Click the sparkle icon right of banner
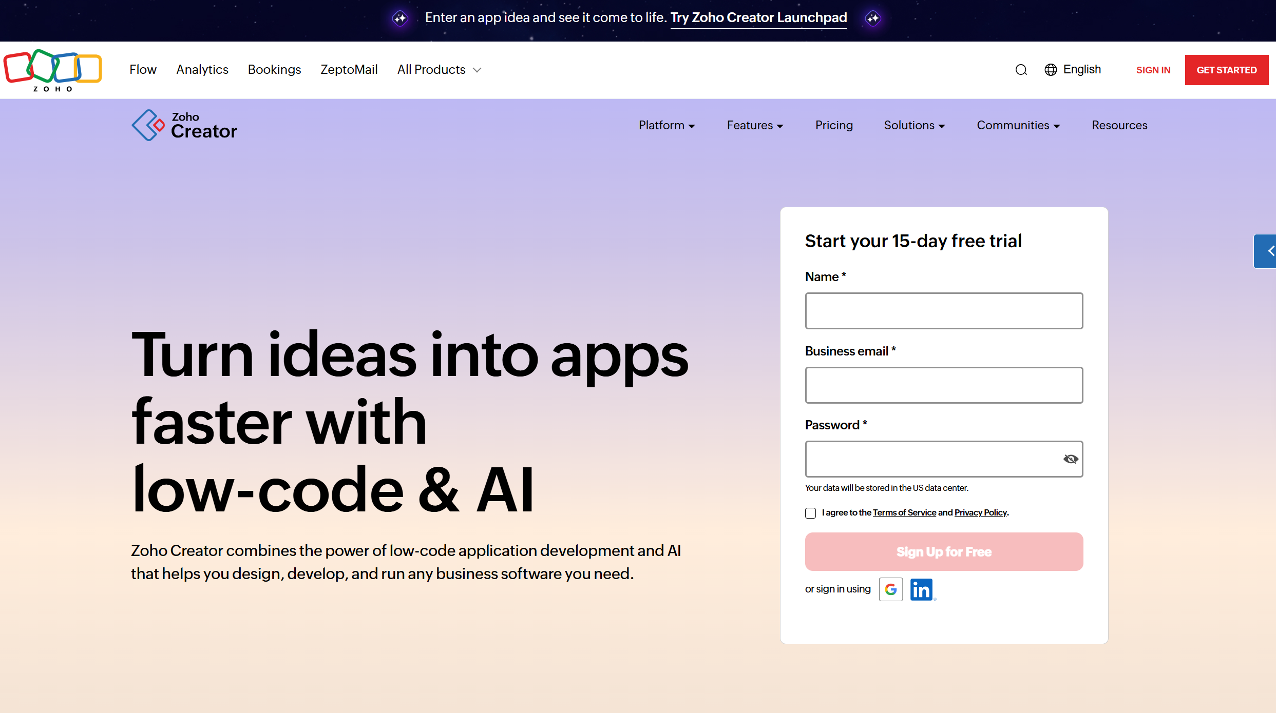Viewport: 1276px width, 713px height. [873, 18]
